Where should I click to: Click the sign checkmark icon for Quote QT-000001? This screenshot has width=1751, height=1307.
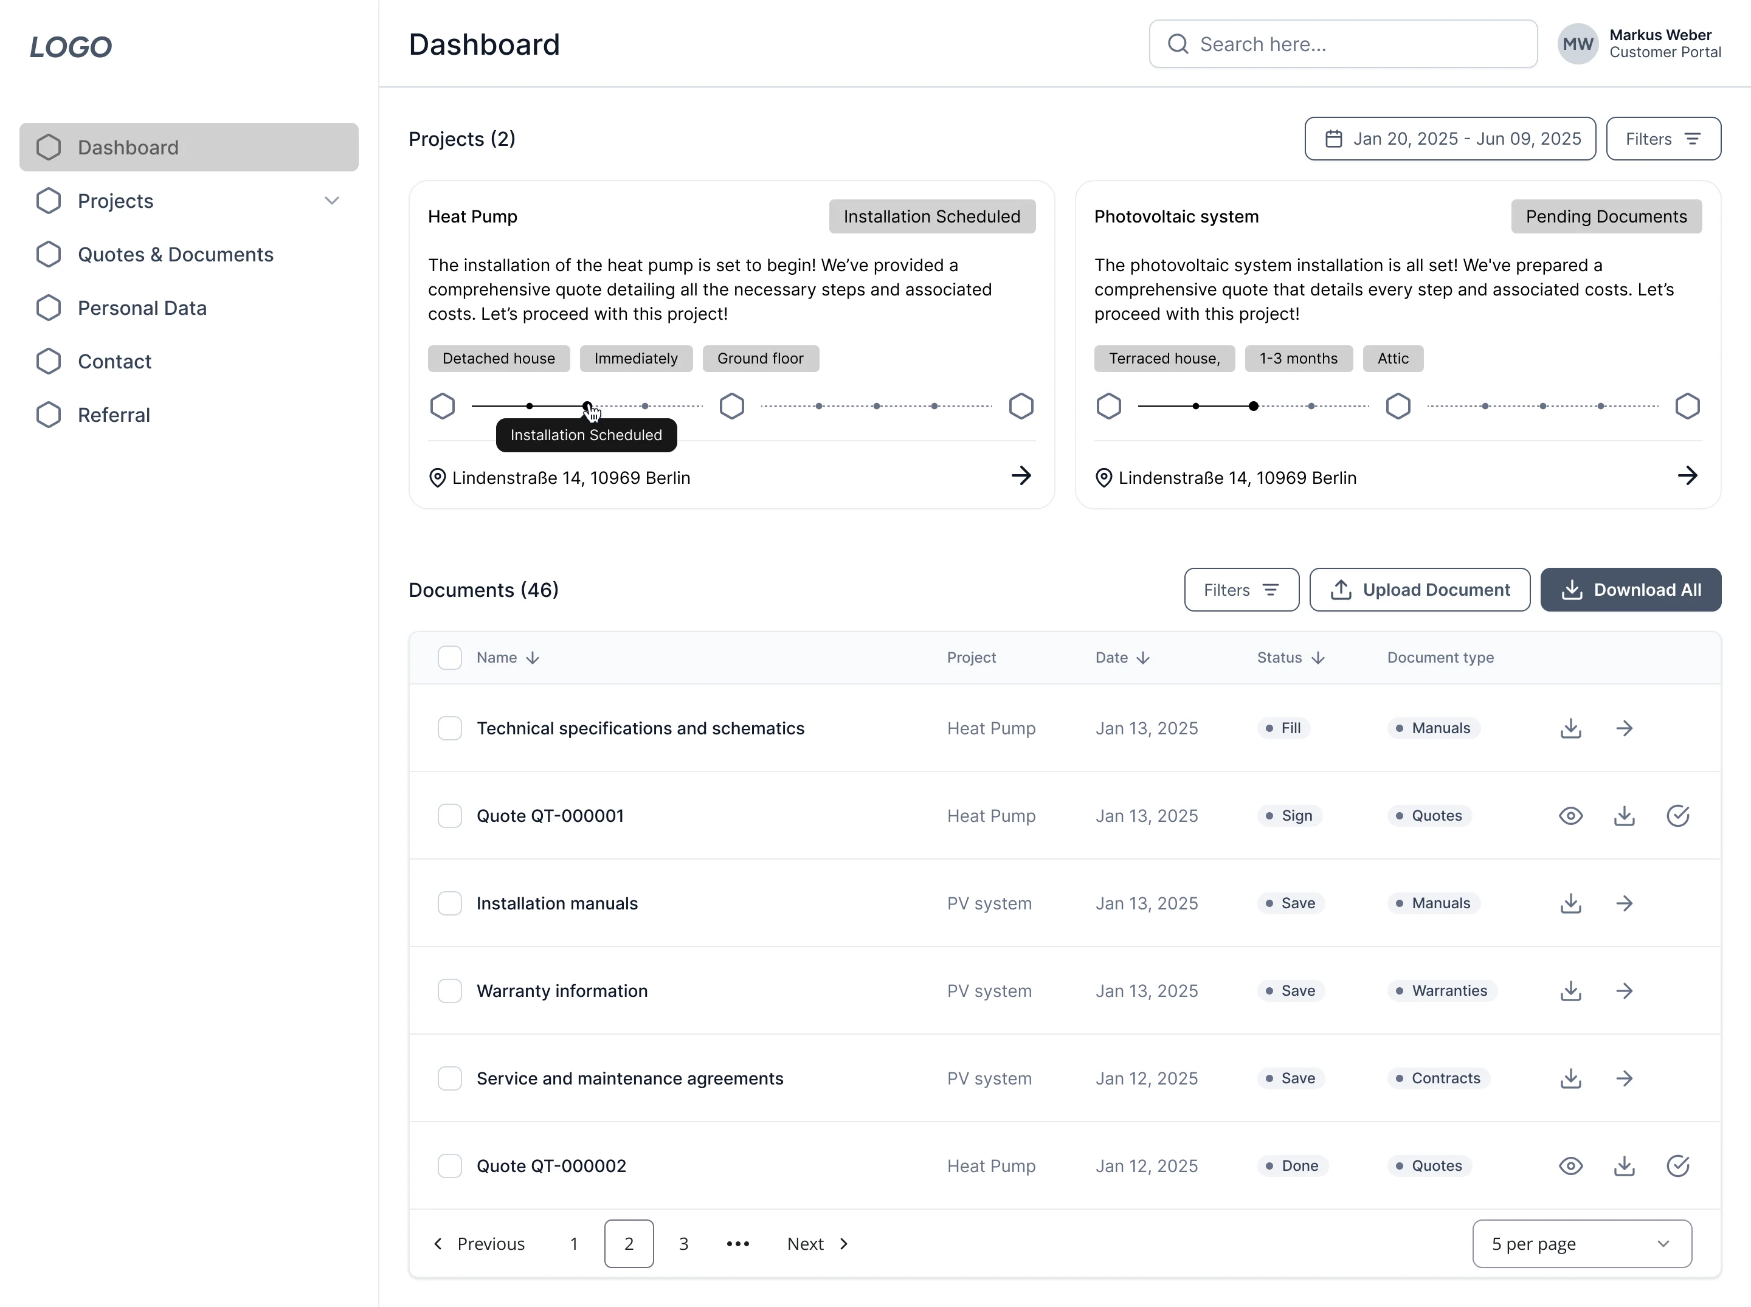coord(1677,816)
